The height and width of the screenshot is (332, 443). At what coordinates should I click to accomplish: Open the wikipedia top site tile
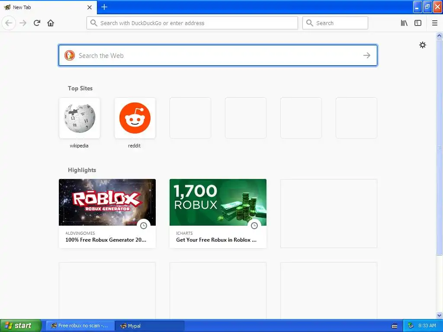(80, 118)
